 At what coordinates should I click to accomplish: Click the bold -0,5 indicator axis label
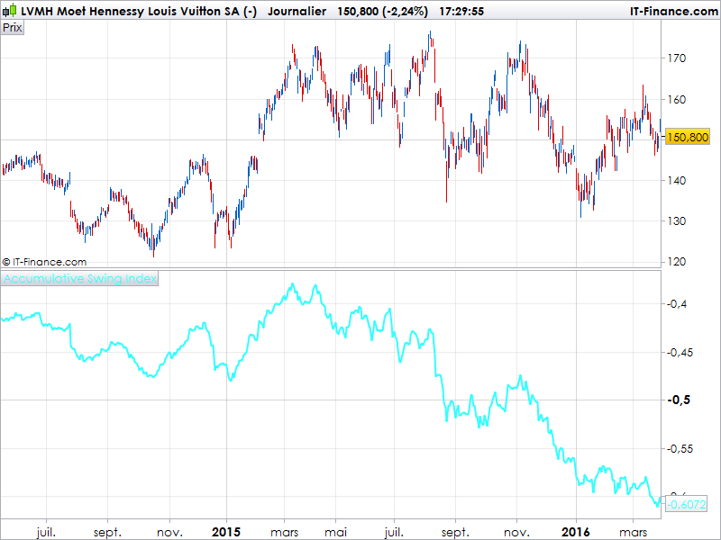pos(679,400)
